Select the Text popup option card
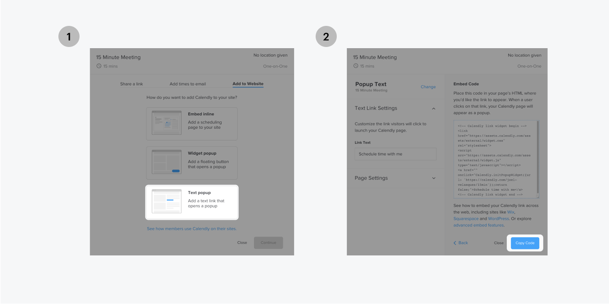609x304 pixels. [192, 202]
